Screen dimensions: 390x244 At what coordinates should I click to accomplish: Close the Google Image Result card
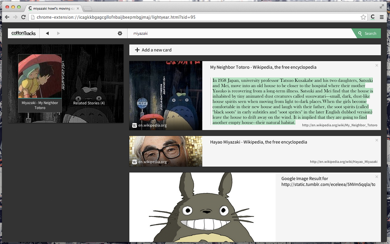tap(377, 177)
